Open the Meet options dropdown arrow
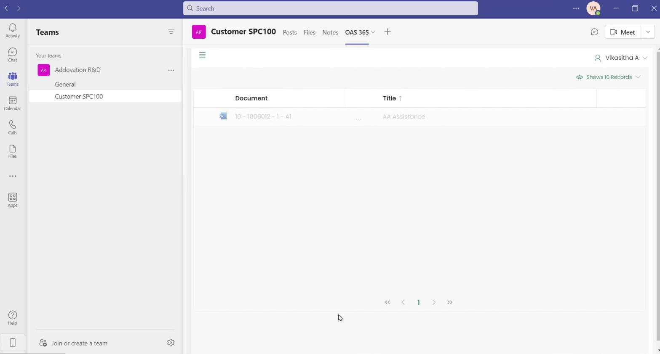Image resolution: width=660 pixels, height=354 pixels. click(648, 32)
